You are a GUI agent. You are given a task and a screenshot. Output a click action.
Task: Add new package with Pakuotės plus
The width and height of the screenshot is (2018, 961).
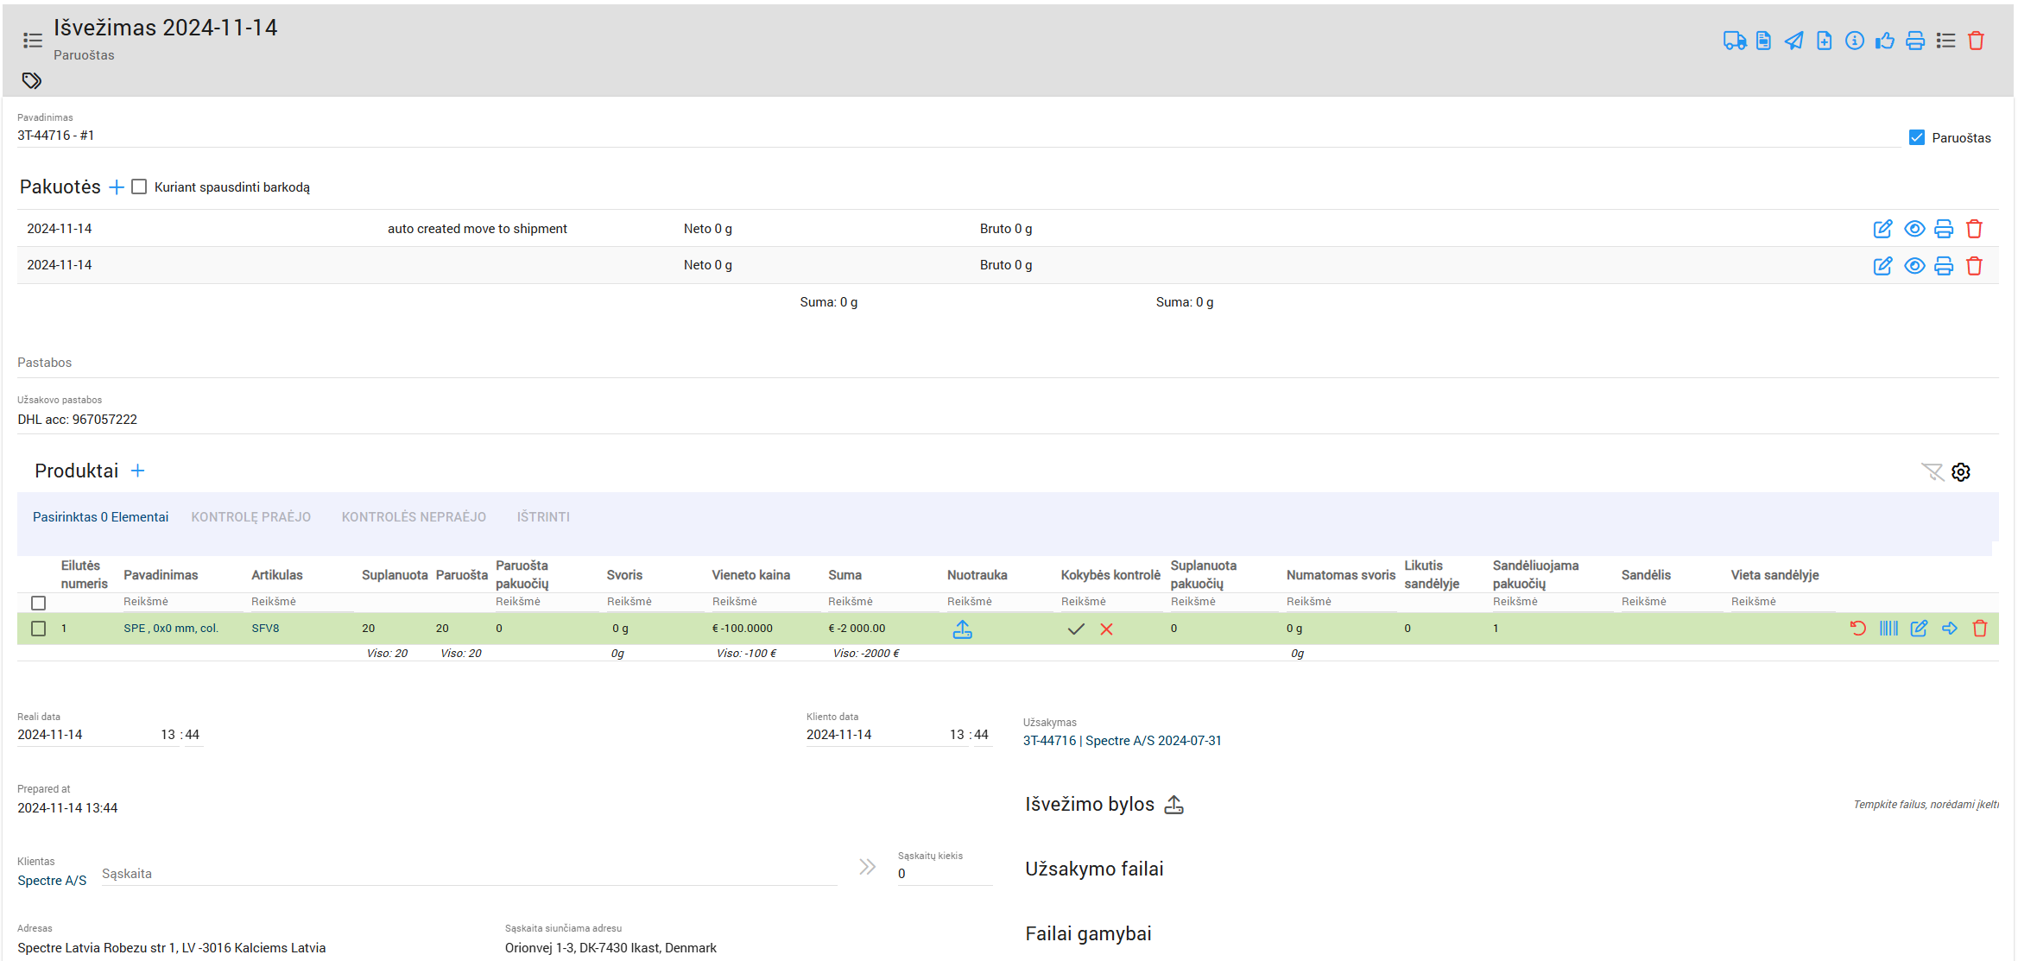[x=117, y=187]
